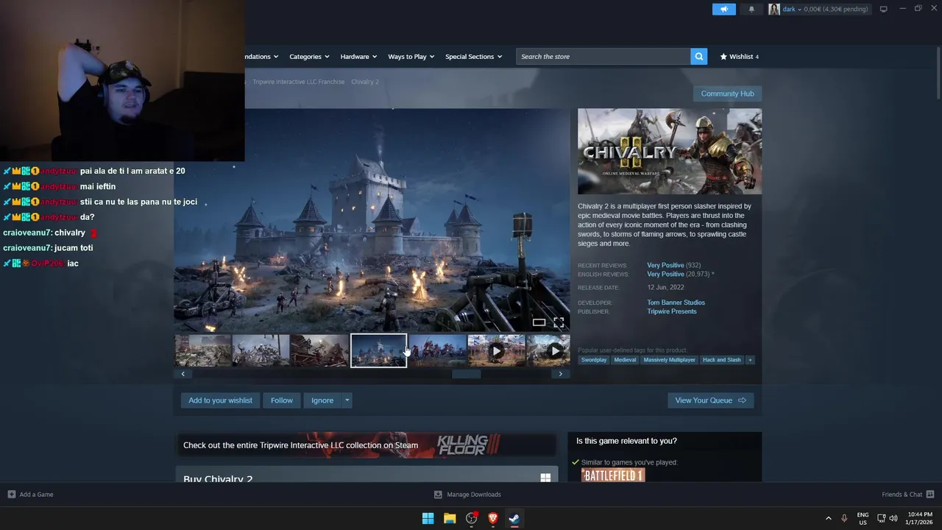This screenshot has width=942, height=530.
Task: Select the first screenshot thumbnail
Action: tap(203, 350)
